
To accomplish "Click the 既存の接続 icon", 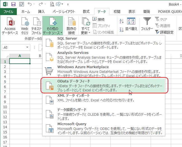I will tap(71, 26).
